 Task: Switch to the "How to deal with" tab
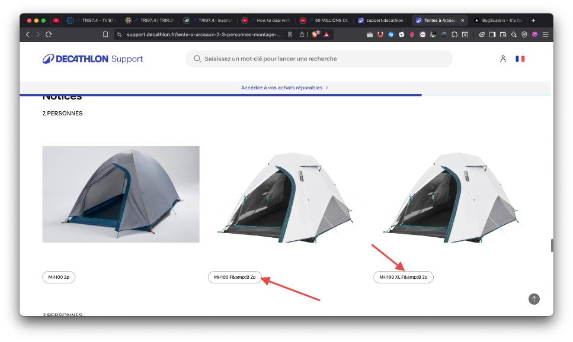[x=267, y=20]
